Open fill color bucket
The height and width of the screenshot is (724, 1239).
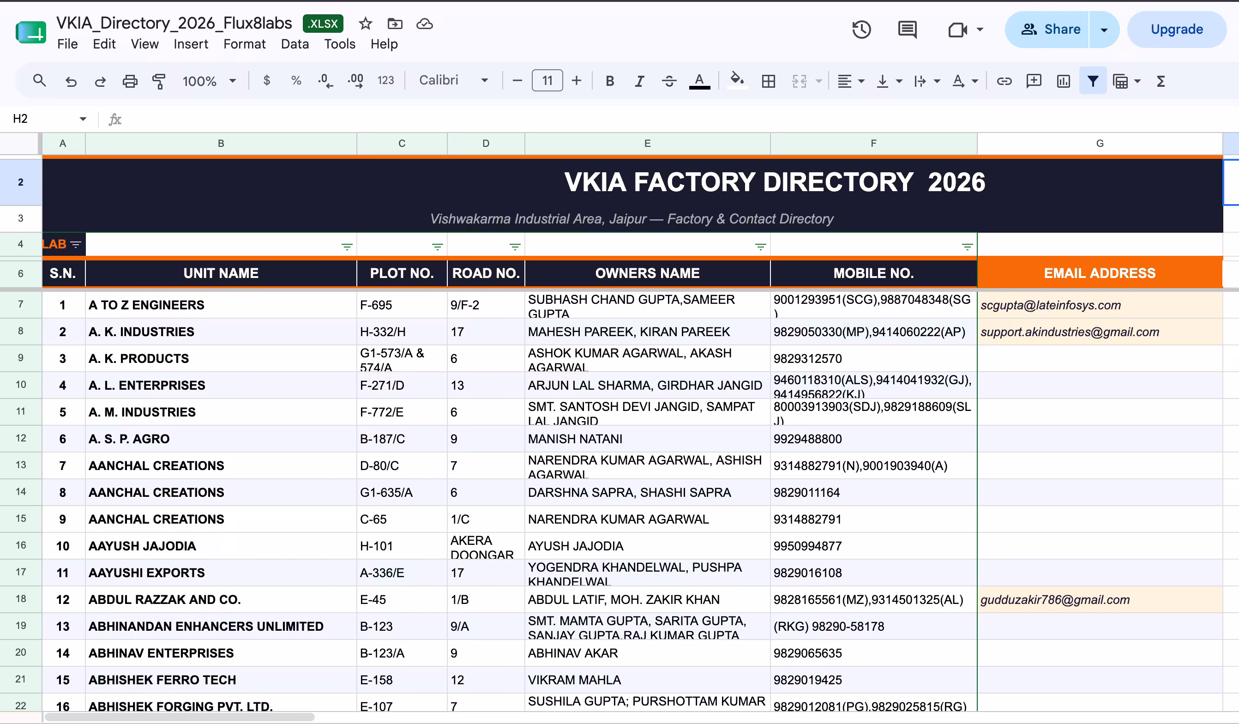click(736, 80)
